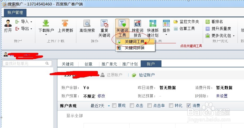
Task: Expand the 导入 dropdown arrow
Action: pyautogui.click(x=31, y=22)
